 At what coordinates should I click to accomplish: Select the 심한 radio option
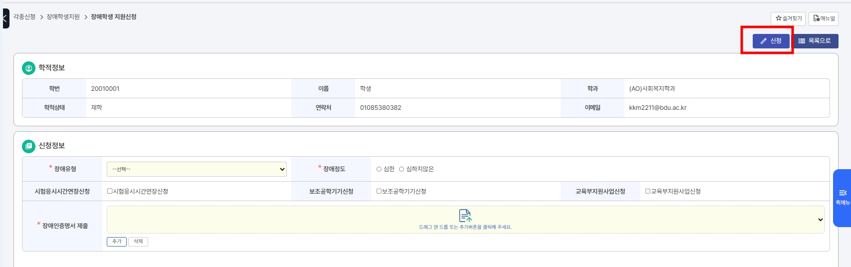coord(379,169)
